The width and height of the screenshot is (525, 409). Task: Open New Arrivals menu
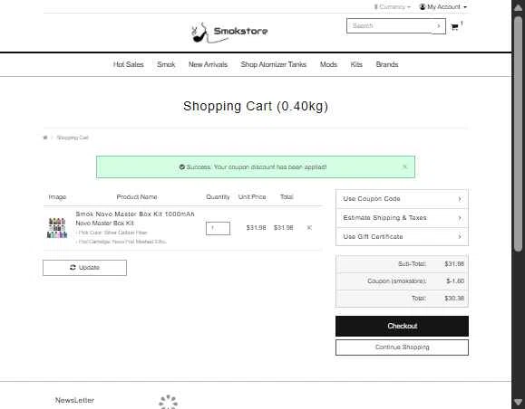208,64
